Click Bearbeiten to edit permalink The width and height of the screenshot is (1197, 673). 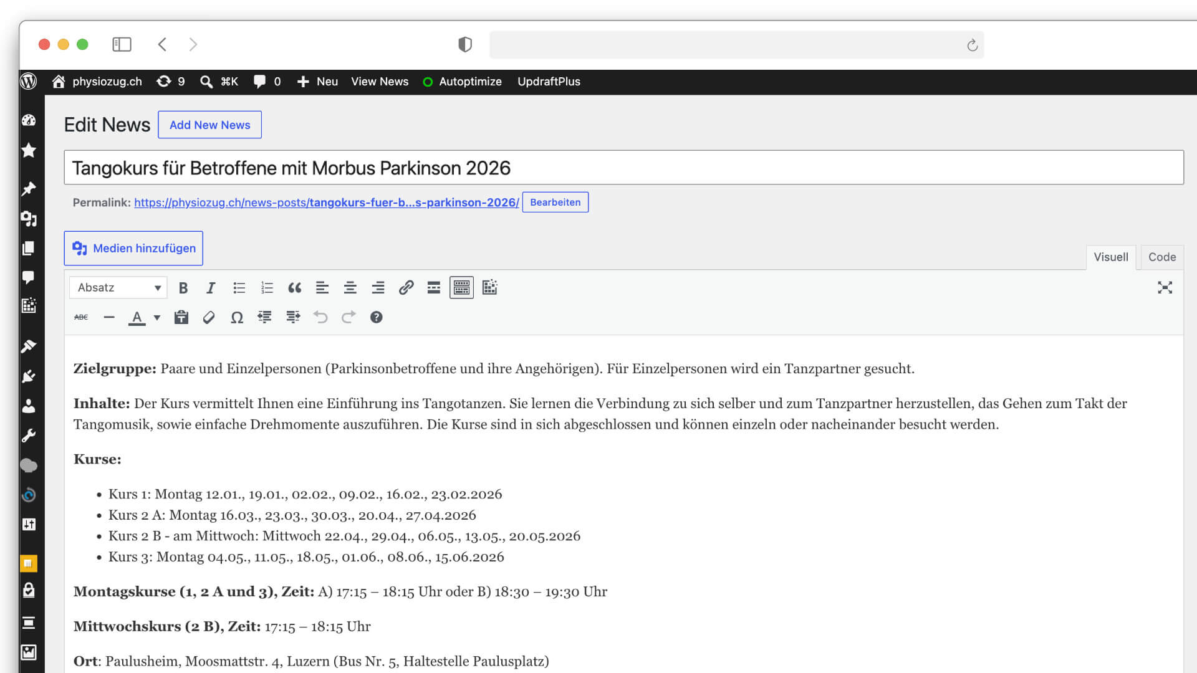(555, 202)
